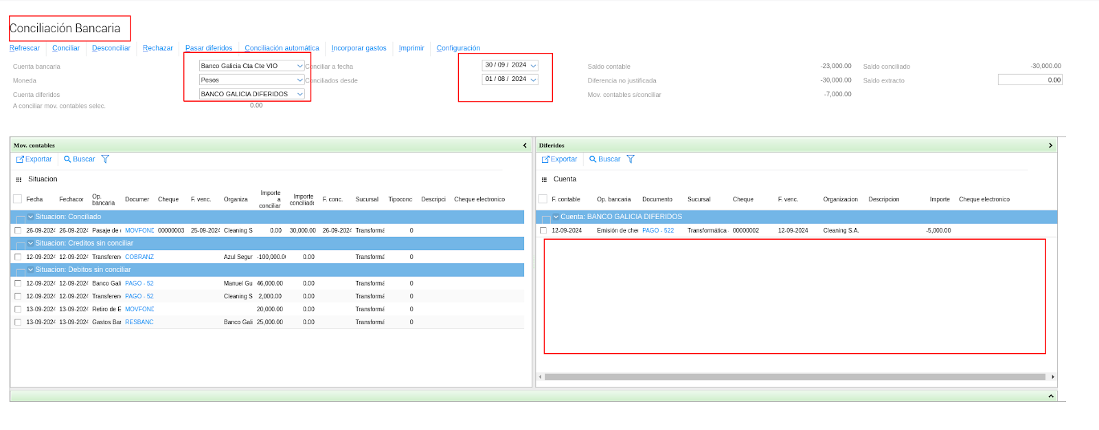Open the filter funnel in Diferidos panel
Image resolution: width=1099 pixels, height=430 pixels.
[631, 159]
